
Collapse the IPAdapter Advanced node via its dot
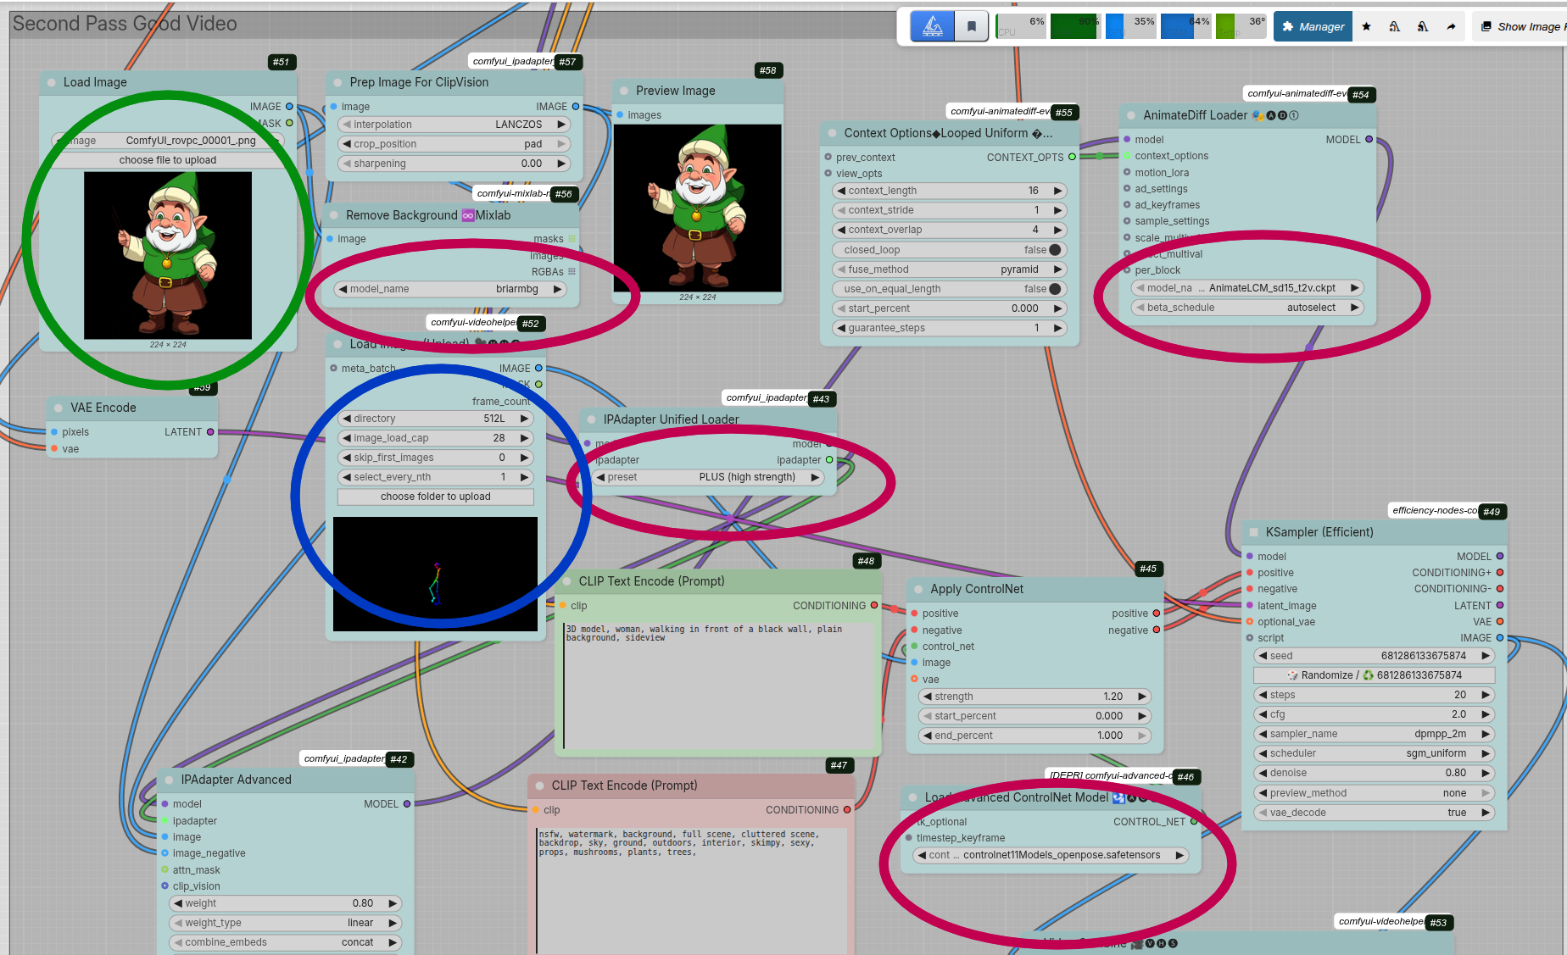pyautogui.click(x=169, y=780)
